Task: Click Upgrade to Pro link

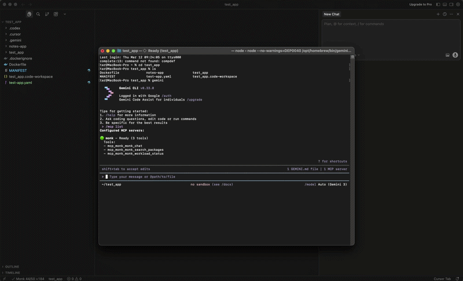Action: (420, 5)
